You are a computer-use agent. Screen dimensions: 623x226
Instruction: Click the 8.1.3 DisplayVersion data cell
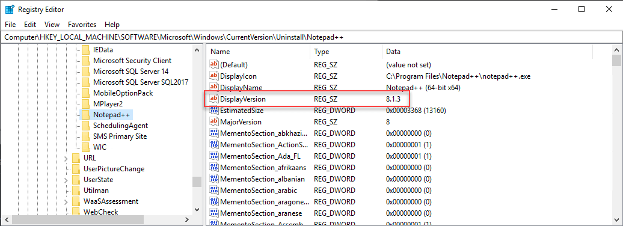click(393, 99)
